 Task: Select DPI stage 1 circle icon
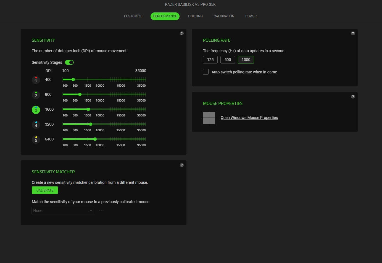[36, 80]
